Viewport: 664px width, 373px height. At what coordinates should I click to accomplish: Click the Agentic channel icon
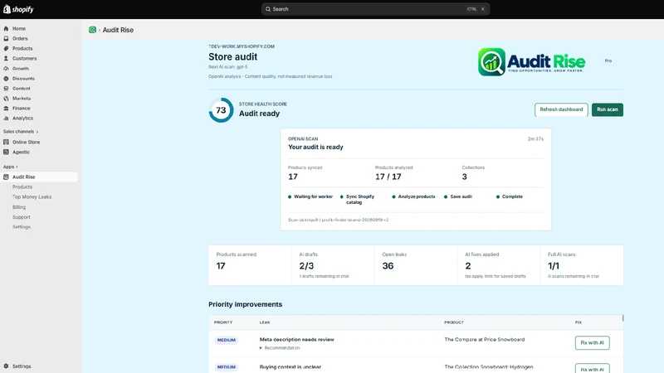(x=6, y=153)
